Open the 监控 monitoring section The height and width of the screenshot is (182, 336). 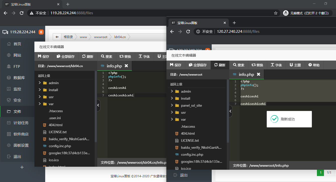[17, 89]
